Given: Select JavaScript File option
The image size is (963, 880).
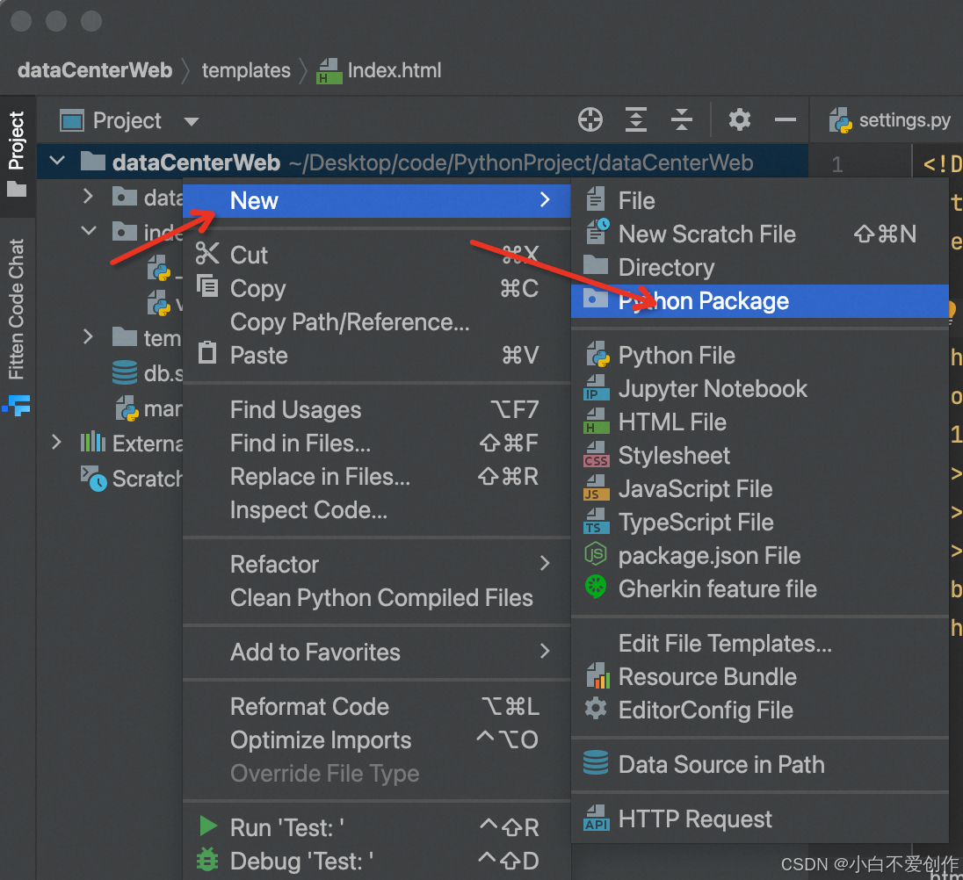Looking at the screenshot, I should pyautogui.click(x=760, y=489).
